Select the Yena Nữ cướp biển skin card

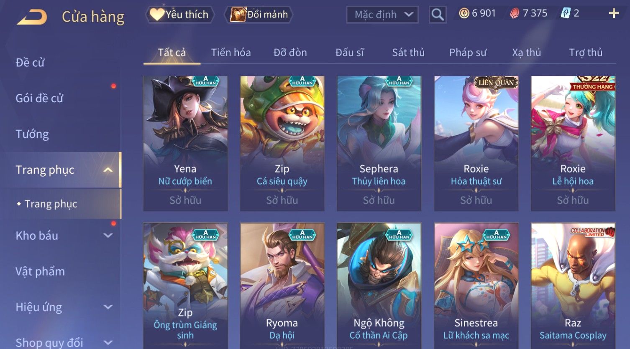(x=185, y=143)
